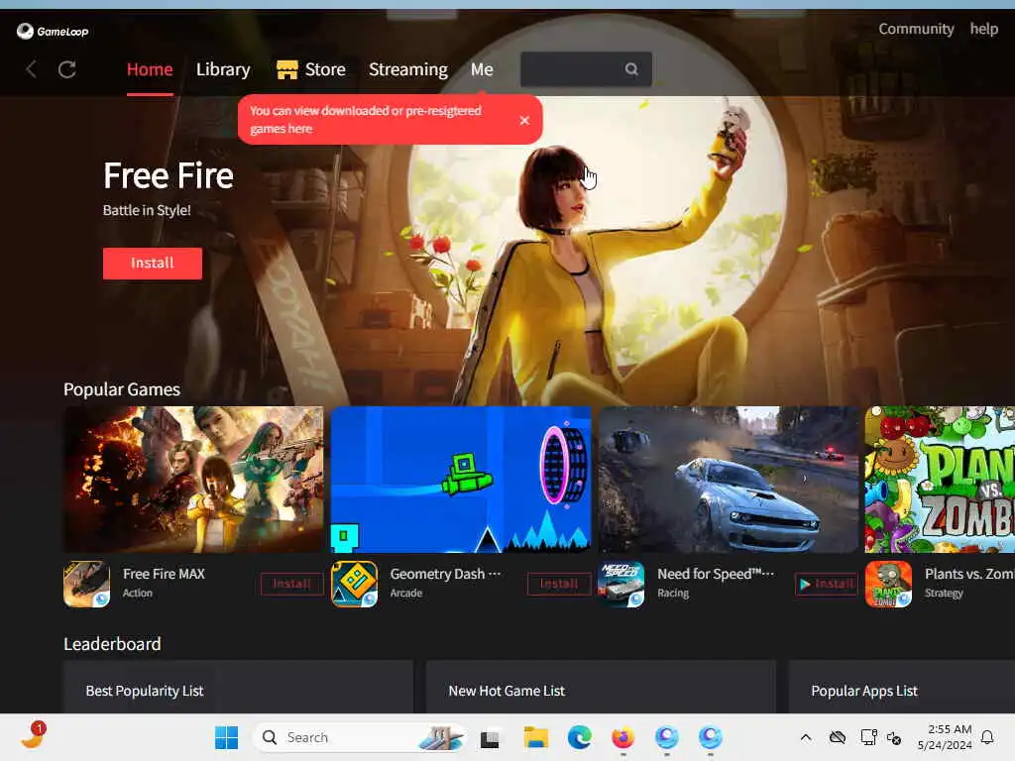Switch to the Library tab

[223, 69]
